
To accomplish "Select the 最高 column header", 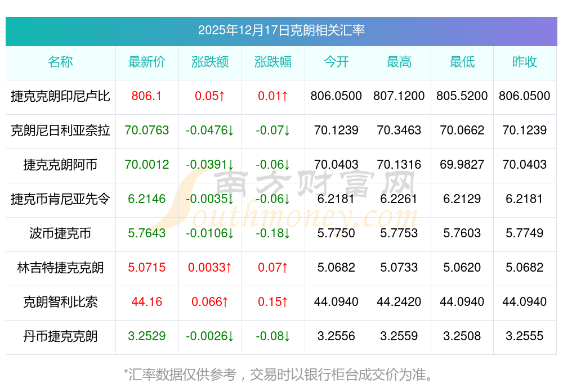I will point(399,62).
